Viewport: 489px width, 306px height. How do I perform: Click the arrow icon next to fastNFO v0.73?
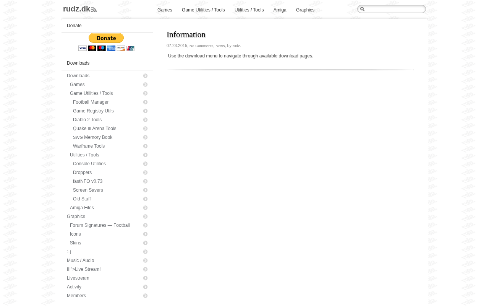[x=146, y=181]
